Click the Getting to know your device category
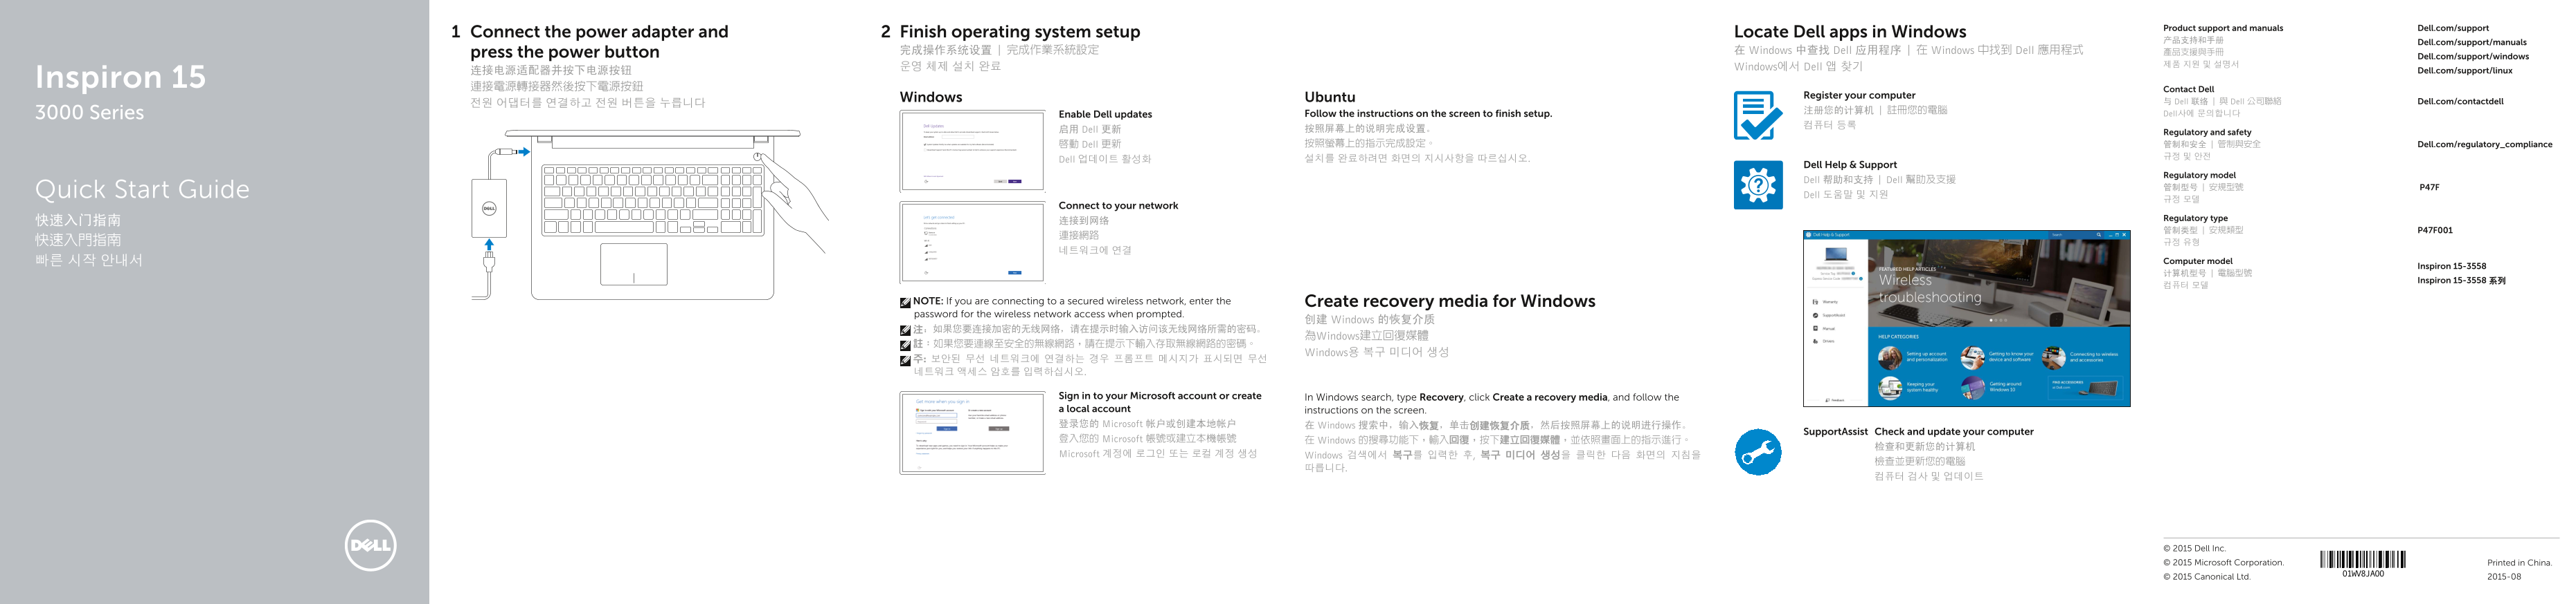 coord(1998,357)
